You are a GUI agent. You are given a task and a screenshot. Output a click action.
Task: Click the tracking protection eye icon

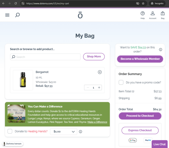(137, 3)
